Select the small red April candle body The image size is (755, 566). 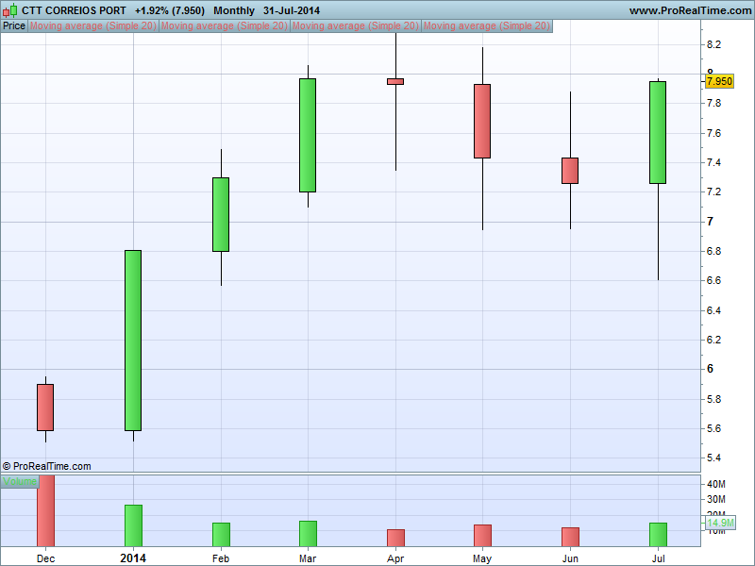(395, 82)
